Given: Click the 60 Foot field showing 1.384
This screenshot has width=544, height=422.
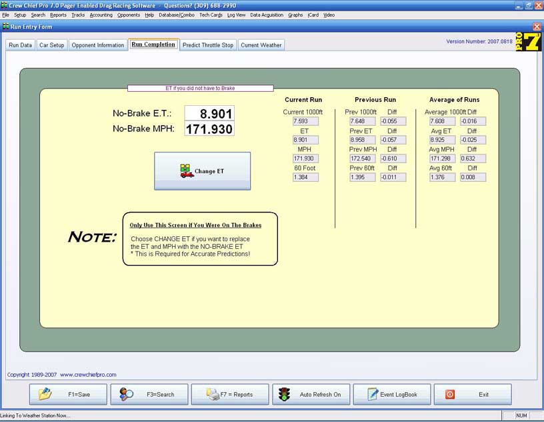Looking at the screenshot, I should point(305,177).
